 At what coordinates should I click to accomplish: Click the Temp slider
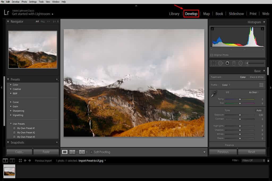click(x=240, y=99)
